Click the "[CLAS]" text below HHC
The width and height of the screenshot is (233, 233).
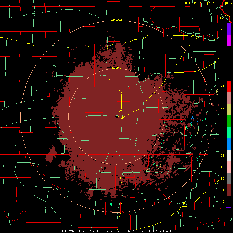point(219,18)
